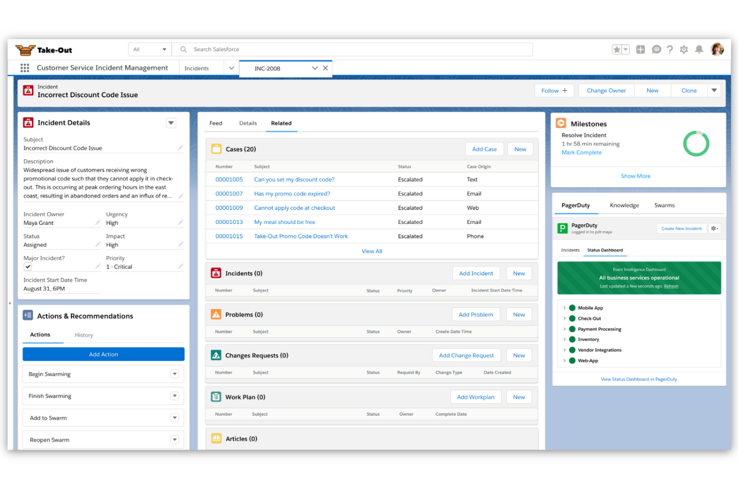
Task: Open the Incidents navigation dropdown chevron
Action: (x=231, y=68)
